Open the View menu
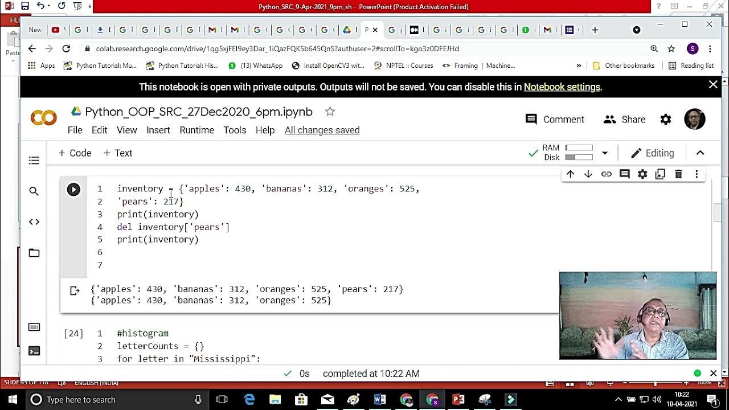The width and height of the screenshot is (729, 410). [x=126, y=130]
